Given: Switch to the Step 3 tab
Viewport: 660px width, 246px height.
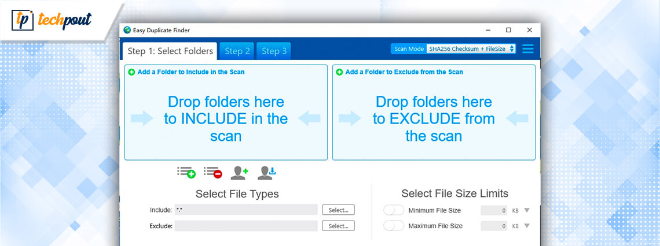Looking at the screenshot, I should click(x=274, y=51).
